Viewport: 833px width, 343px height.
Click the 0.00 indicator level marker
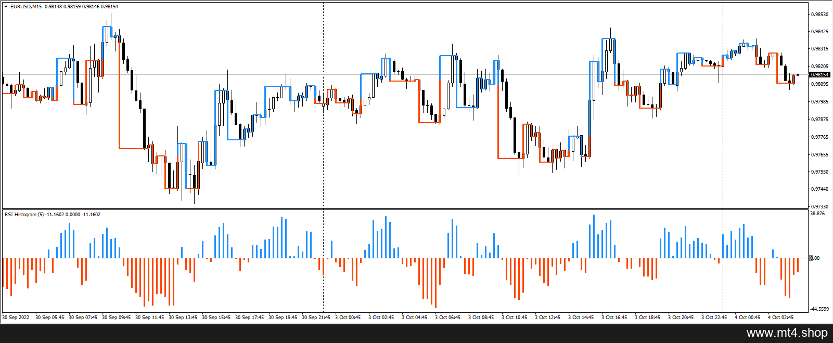pyautogui.click(x=815, y=258)
